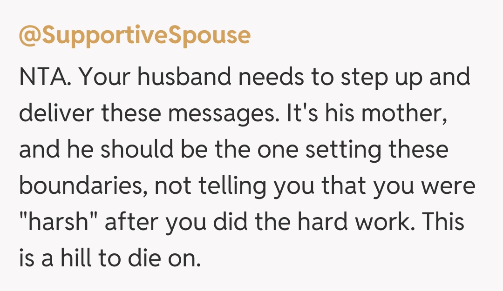Click the word "were" ending line four
The width and height of the screenshot is (503, 291).
[x=449, y=186]
